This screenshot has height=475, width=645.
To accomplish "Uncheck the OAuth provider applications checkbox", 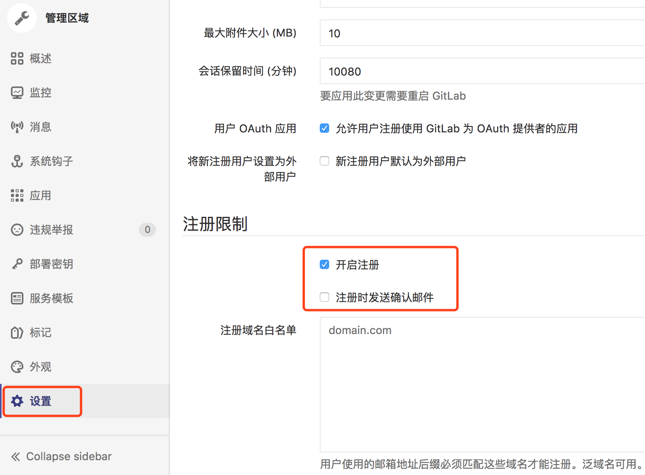I will point(324,128).
